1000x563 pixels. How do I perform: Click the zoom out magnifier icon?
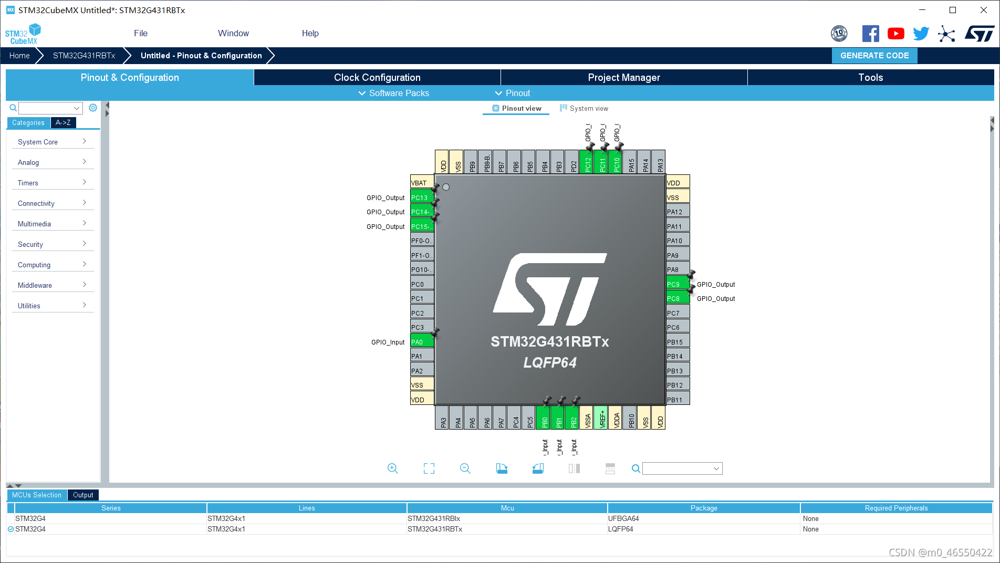(465, 468)
